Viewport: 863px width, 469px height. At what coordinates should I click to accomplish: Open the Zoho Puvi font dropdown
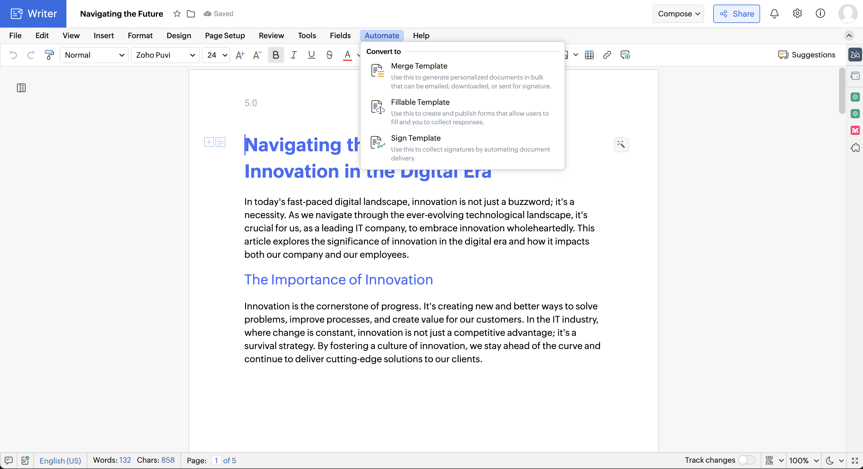click(x=165, y=55)
